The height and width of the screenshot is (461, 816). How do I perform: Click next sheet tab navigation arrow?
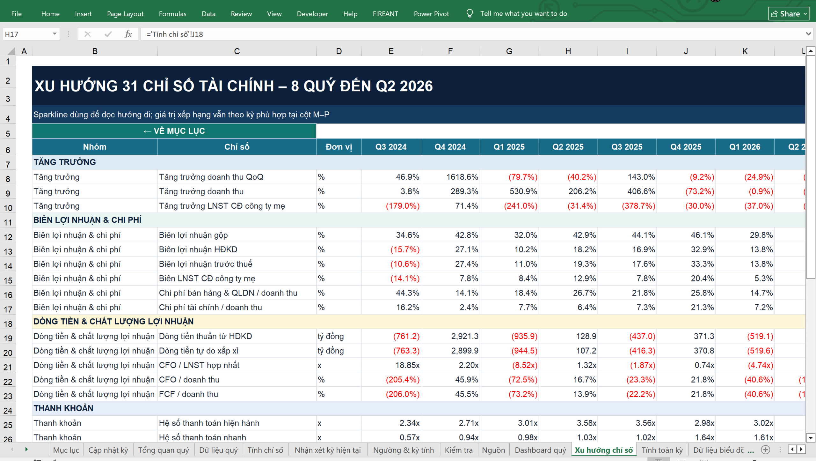click(x=26, y=450)
